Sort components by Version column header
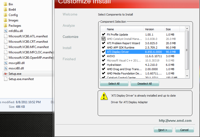Viewport: 200px width, 137px height. click(154, 29)
